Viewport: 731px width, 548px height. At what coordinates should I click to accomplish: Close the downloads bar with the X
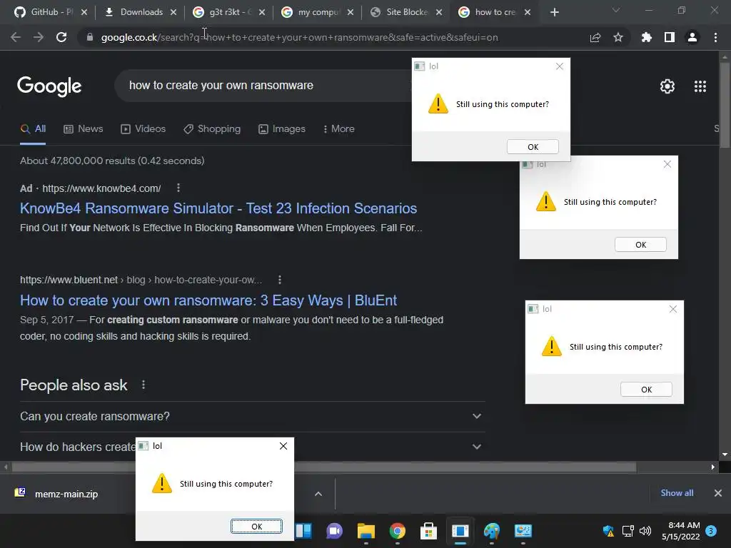click(718, 493)
